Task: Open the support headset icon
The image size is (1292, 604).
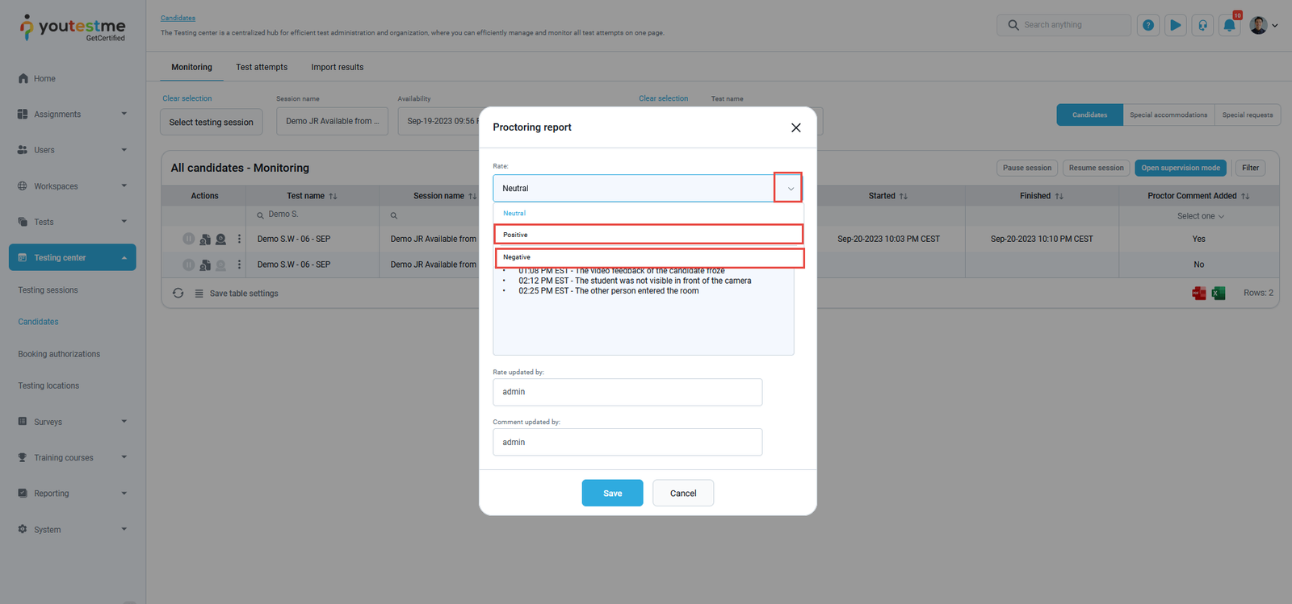Action: pyautogui.click(x=1202, y=25)
